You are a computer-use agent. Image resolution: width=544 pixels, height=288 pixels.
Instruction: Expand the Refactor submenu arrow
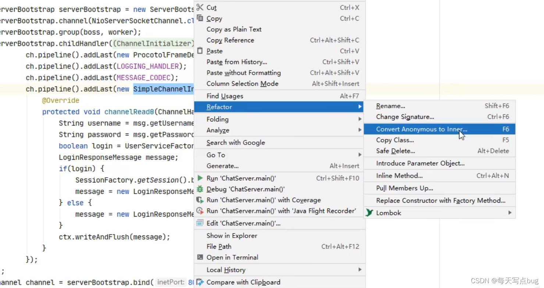click(360, 107)
